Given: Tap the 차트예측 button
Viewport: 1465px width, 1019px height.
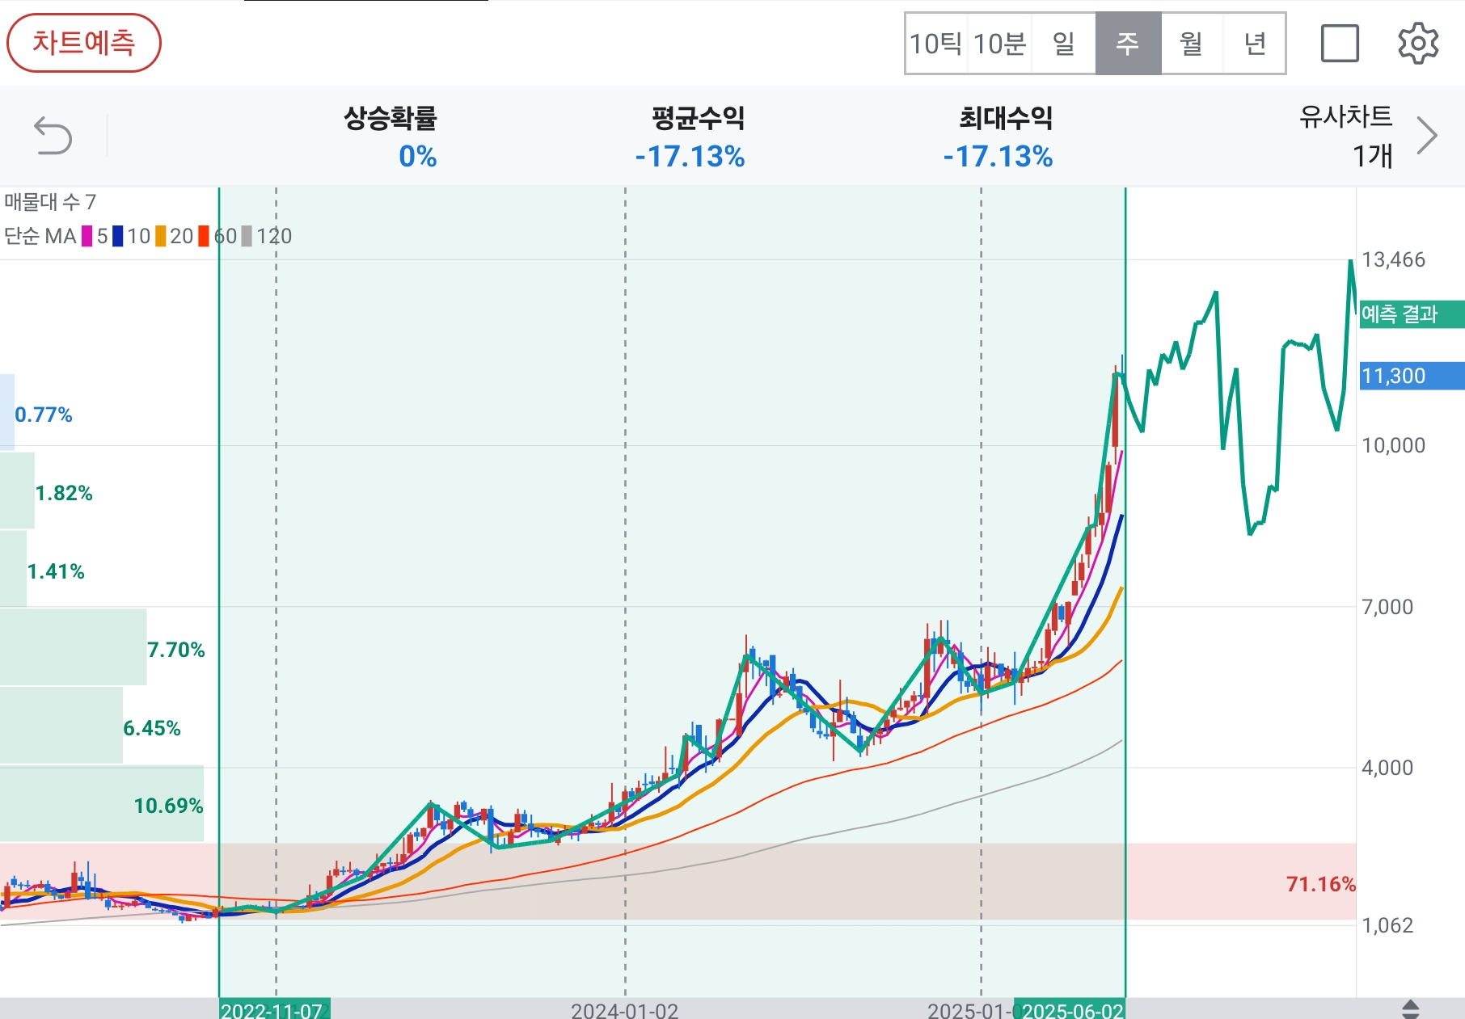Looking at the screenshot, I should pyautogui.click(x=84, y=43).
